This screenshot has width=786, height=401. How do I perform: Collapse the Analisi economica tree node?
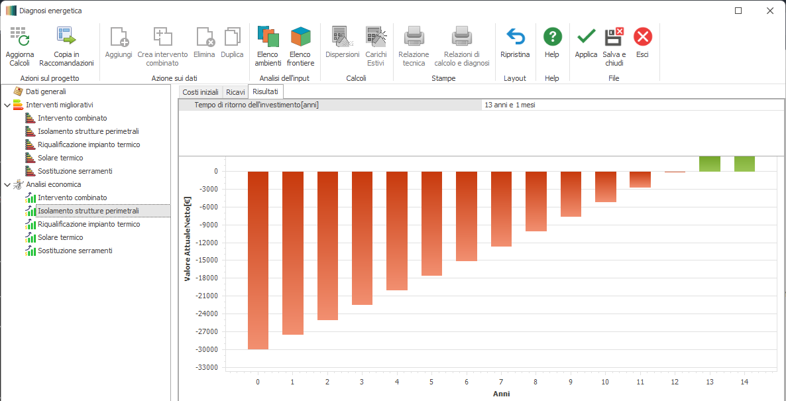[7, 184]
